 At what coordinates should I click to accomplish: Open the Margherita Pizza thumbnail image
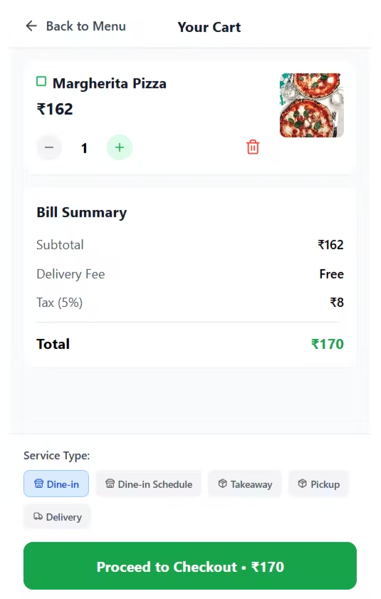coord(312,105)
